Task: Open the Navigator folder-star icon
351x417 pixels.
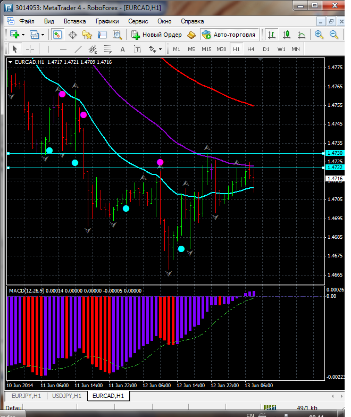Action: tap(87, 35)
